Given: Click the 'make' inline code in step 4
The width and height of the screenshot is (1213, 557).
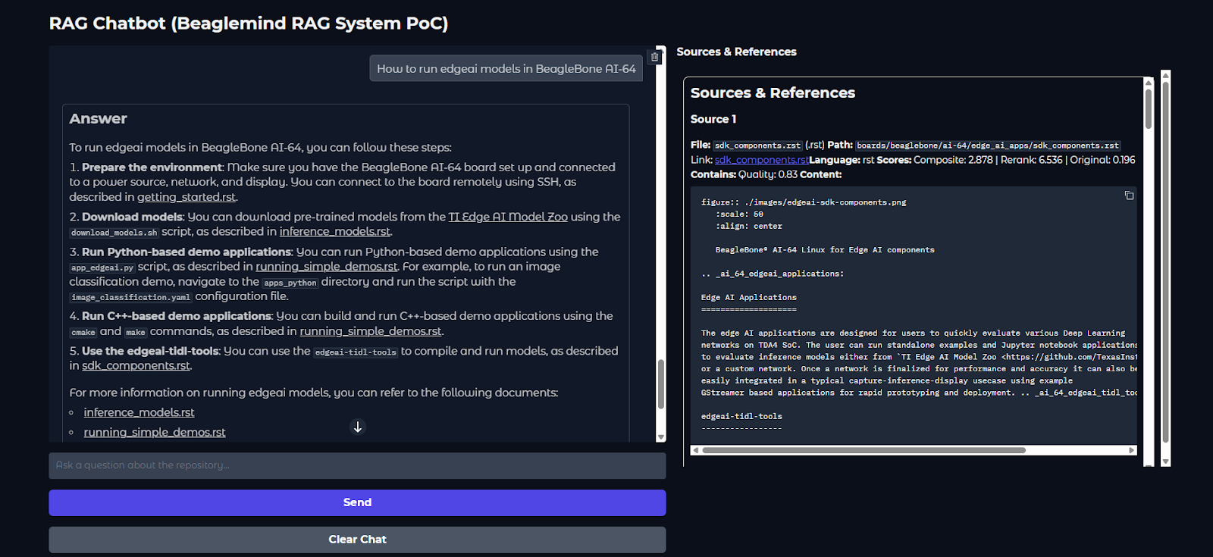Looking at the screenshot, I should (136, 332).
